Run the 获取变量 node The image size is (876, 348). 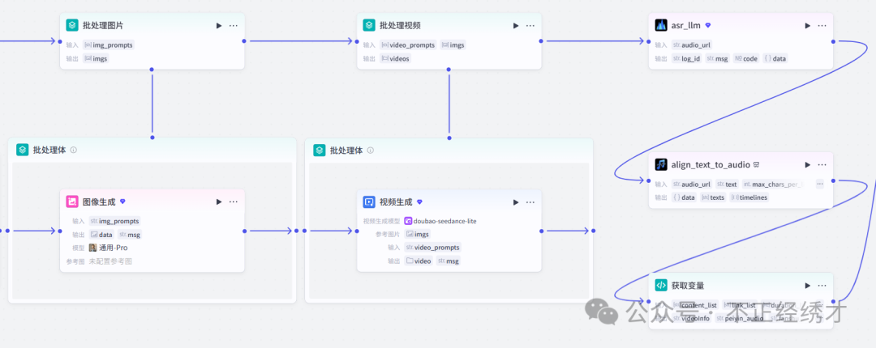coord(807,286)
